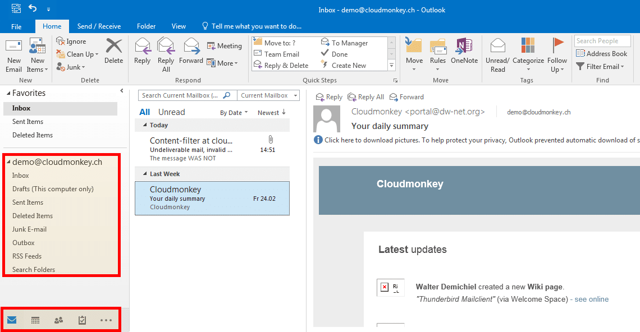The width and height of the screenshot is (640, 332).
Task: Forward the message from the ribbon
Action: pos(191,51)
